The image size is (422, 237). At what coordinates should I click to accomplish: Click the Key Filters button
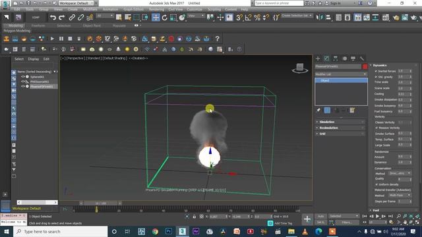pyautogui.click(x=347, y=223)
